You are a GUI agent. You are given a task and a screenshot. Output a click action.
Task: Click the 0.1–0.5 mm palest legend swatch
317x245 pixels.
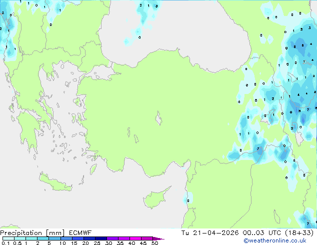tap(8, 238)
